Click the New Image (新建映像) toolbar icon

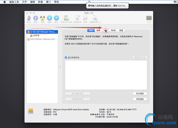pyautogui.click(x=77, y=18)
